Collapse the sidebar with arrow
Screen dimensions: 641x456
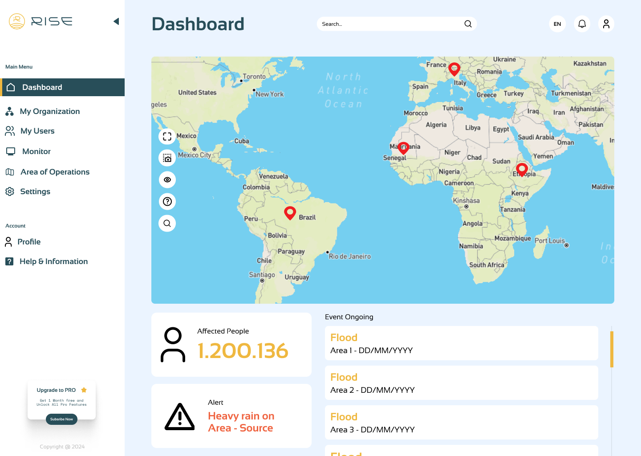click(116, 21)
